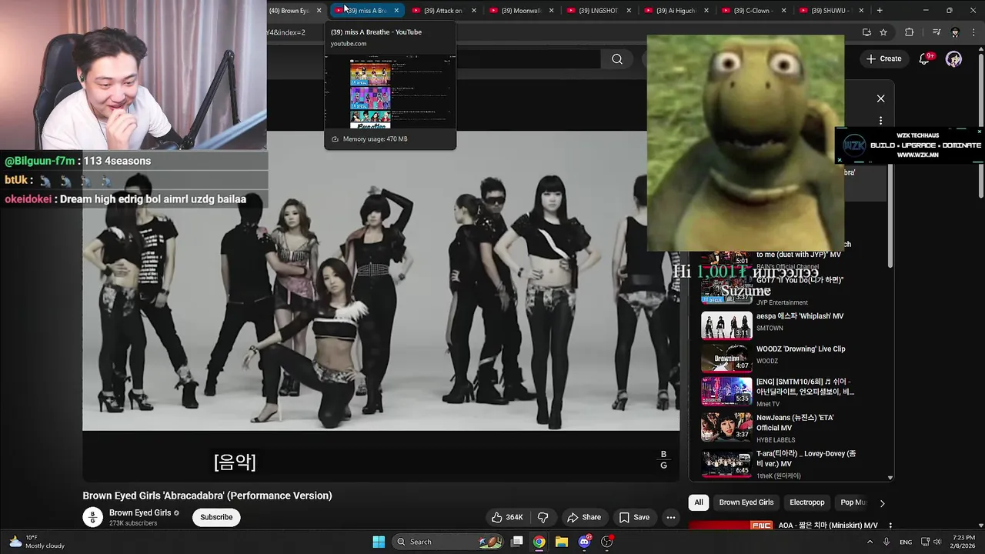This screenshot has width=985, height=554.
Task: Open Discord from the taskbar
Action: tap(584, 542)
